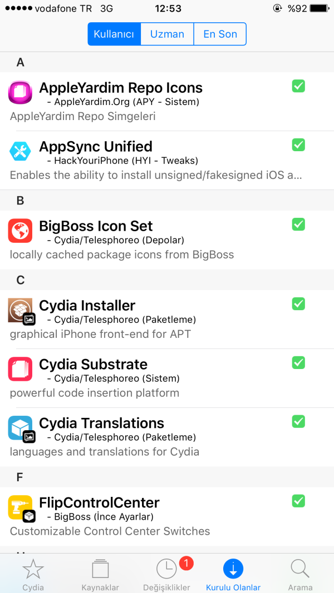Tap the BigBoss Icon Set globe icon
This screenshot has width=334, height=593.
click(20, 230)
